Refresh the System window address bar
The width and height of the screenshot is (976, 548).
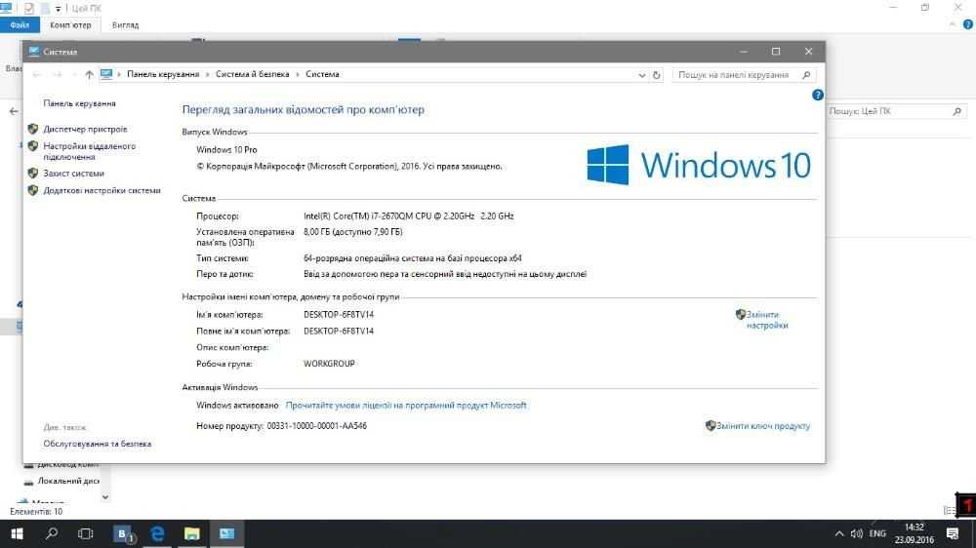[x=656, y=75]
